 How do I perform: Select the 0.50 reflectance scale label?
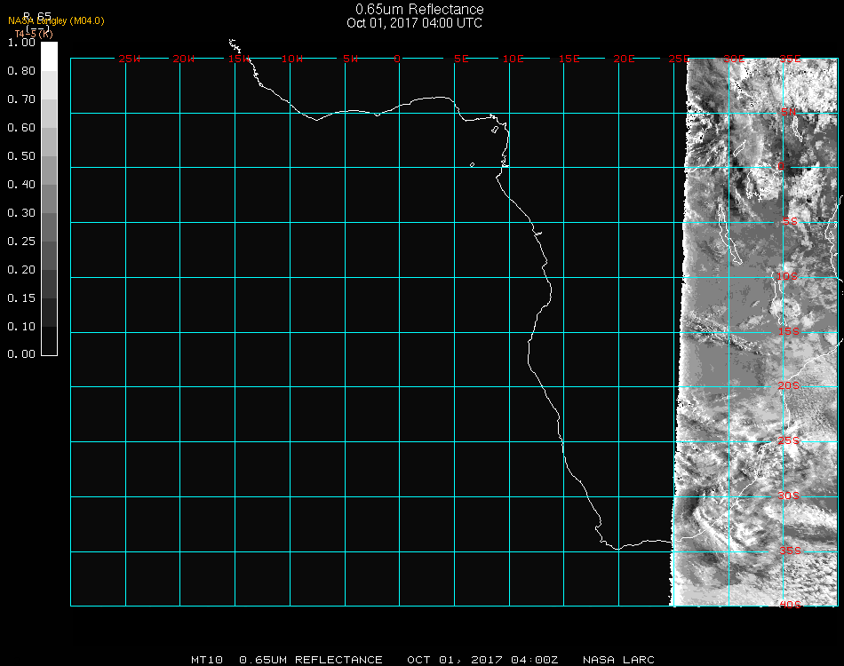tap(20, 156)
